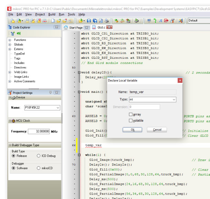Screen dimensions: 210x199
Task: Click the Close Project toolbar icon
Action: pyautogui.click(x=39, y=21)
